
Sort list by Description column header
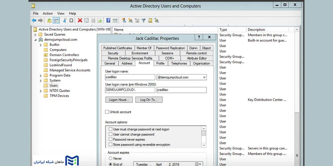267,30
